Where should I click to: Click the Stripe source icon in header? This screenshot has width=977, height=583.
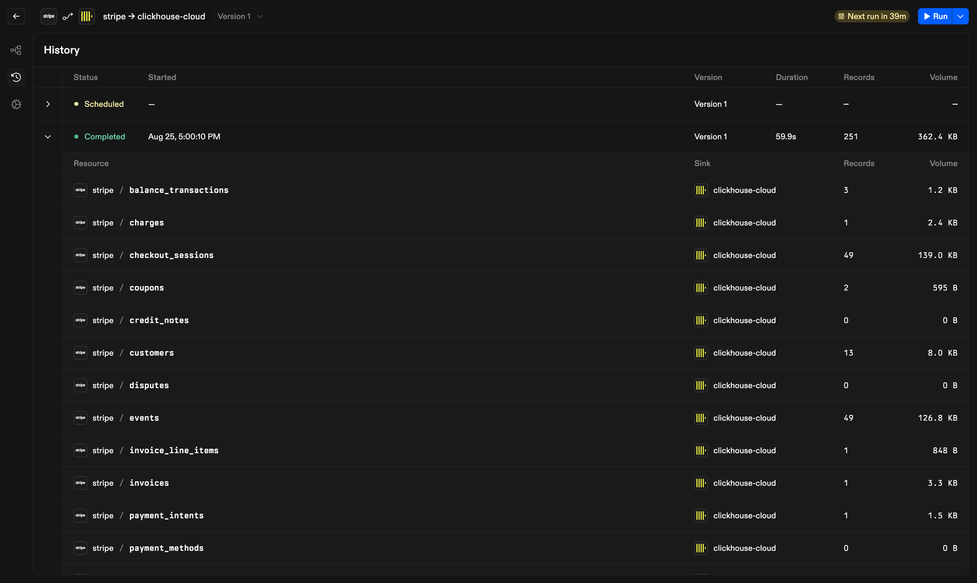pos(49,16)
